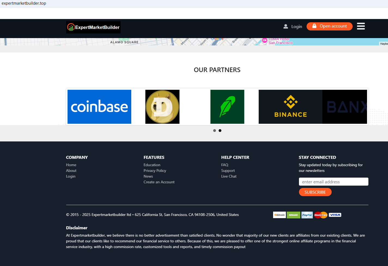The height and width of the screenshot is (266, 388).
Task: Click the FEATURES footer heading
Action: pyautogui.click(x=154, y=157)
